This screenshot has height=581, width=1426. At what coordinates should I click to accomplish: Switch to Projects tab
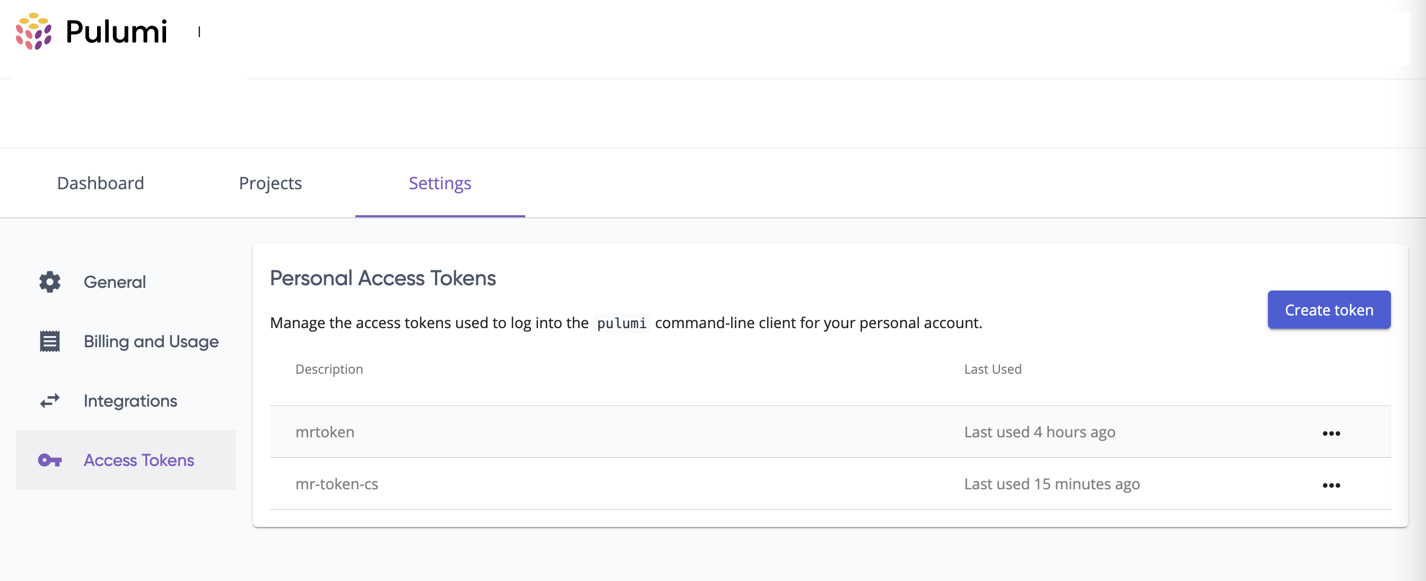tap(270, 182)
